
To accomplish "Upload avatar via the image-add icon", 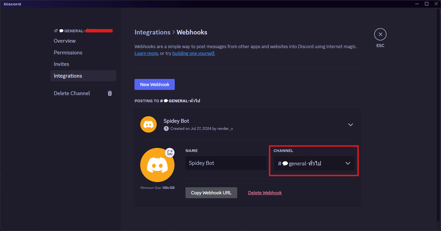I will coord(170,152).
